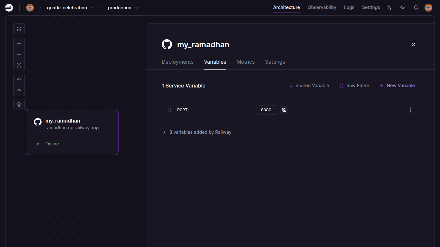Click the share/upload icon in the header

coord(389,8)
